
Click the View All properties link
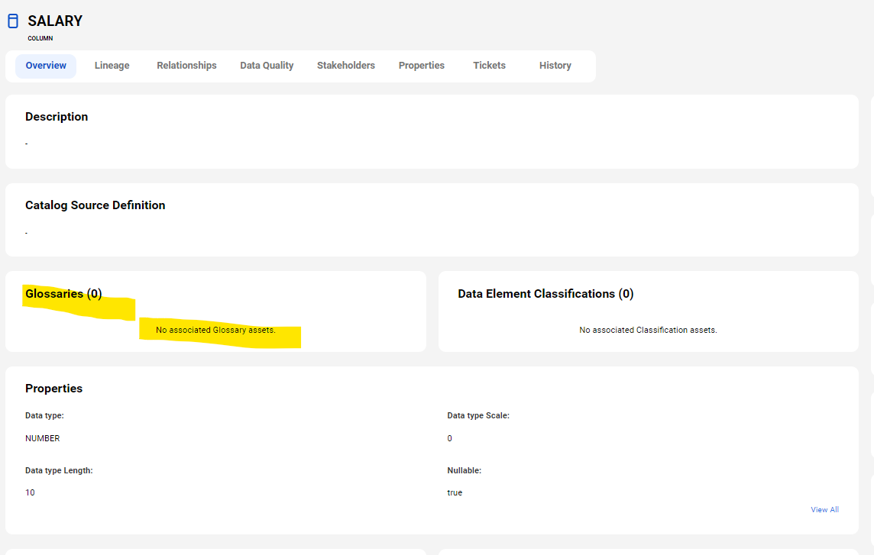point(824,509)
